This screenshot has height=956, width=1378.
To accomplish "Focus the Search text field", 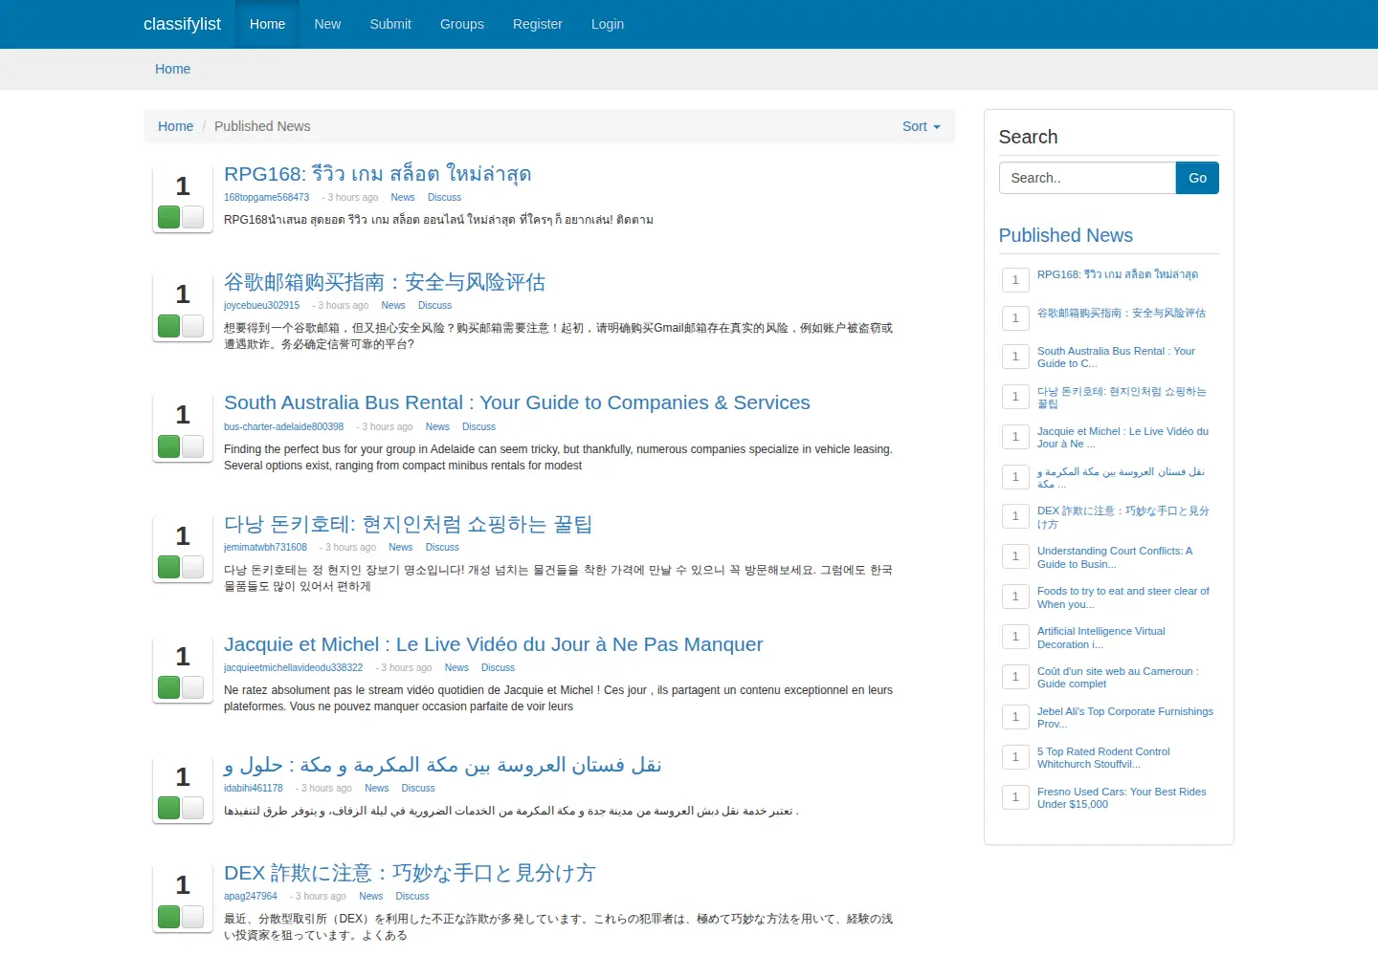I will pyautogui.click(x=1087, y=178).
